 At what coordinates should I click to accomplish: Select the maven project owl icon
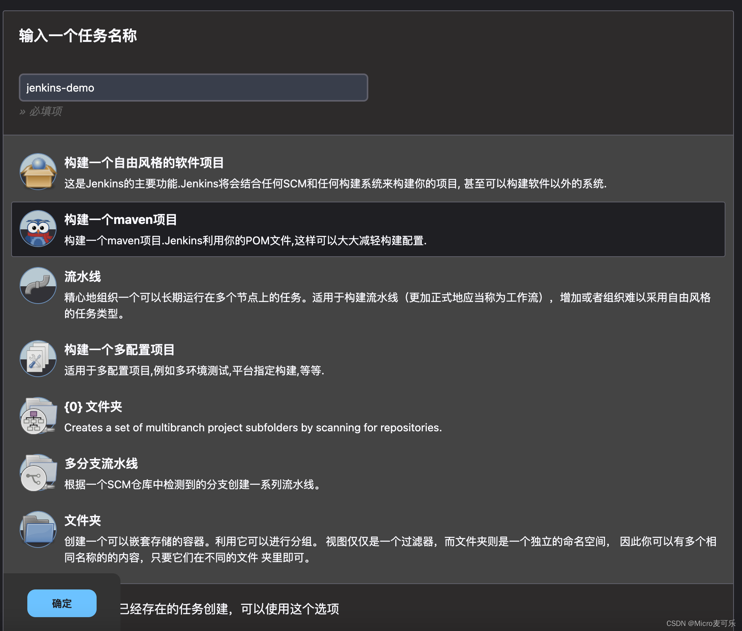tap(38, 229)
